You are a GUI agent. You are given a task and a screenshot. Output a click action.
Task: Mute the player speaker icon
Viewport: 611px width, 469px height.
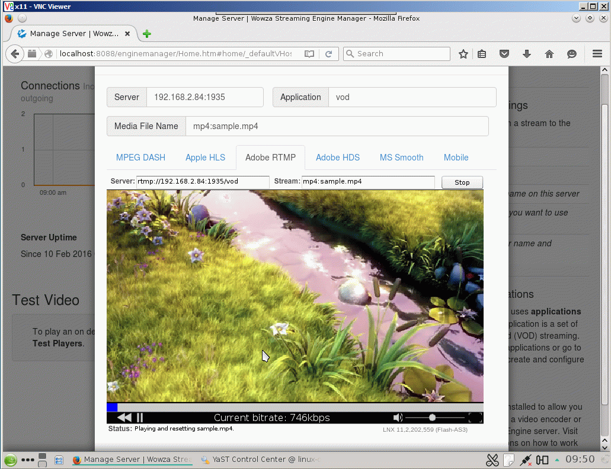[398, 417]
